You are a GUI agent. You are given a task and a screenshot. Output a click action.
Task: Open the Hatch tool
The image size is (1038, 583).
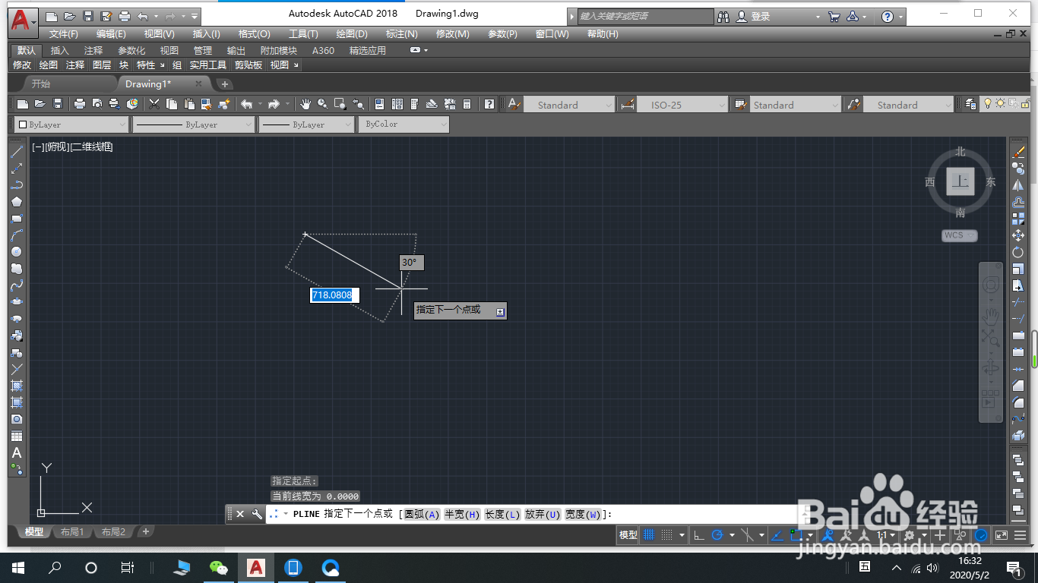(17, 386)
